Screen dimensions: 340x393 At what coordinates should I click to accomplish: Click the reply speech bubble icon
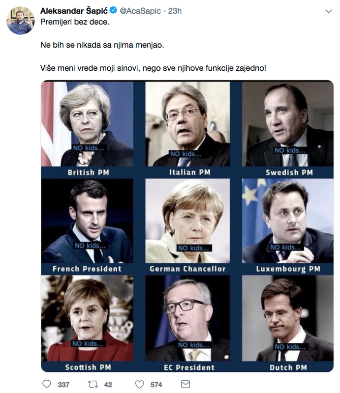[x=46, y=384]
